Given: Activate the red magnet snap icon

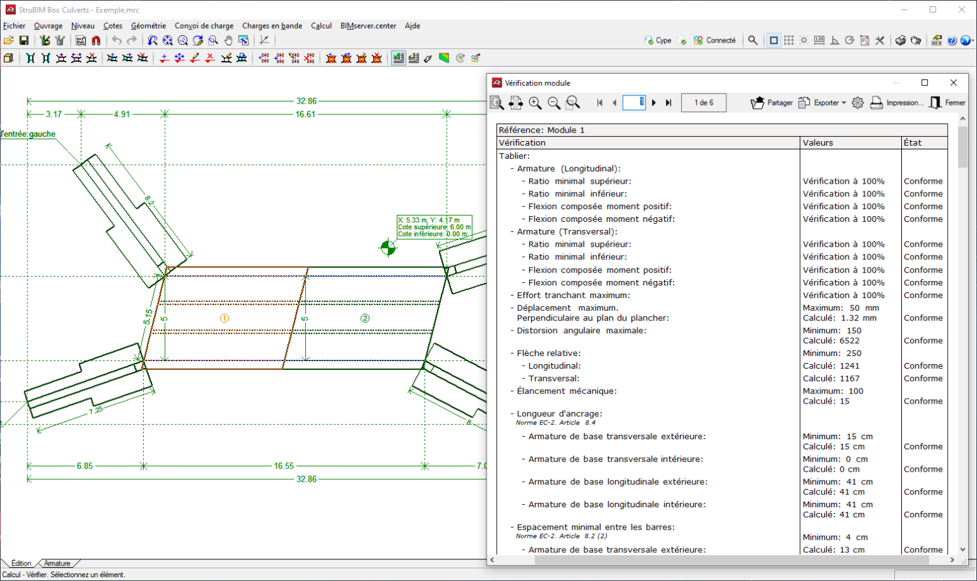Looking at the screenshot, I should click(96, 40).
